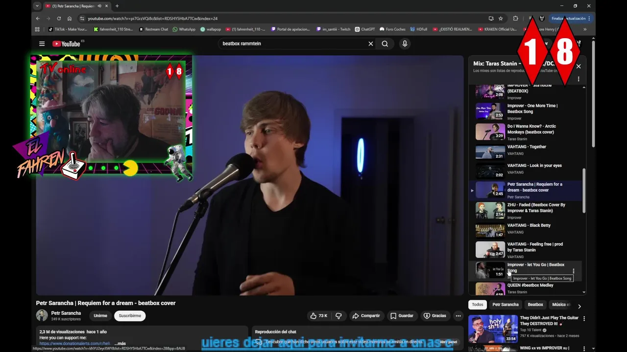Expand description with '...más'
This screenshot has width=627, height=352.
[120, 344]
